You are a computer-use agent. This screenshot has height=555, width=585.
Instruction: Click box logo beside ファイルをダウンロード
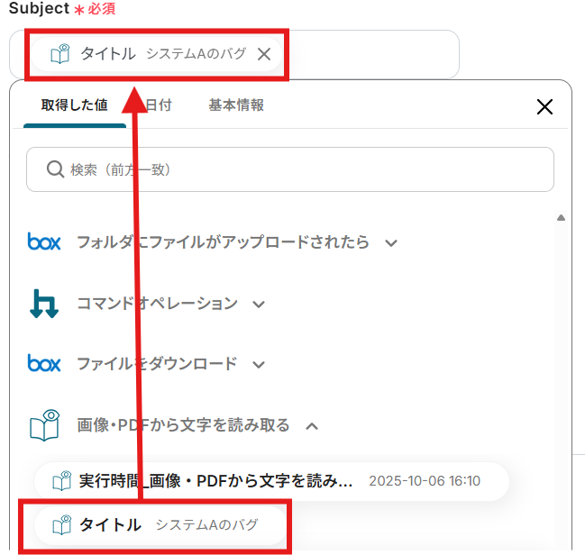[x=44, y=363]
